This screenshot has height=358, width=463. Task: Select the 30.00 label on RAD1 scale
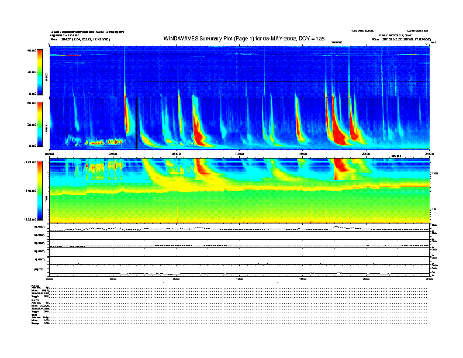32,125
